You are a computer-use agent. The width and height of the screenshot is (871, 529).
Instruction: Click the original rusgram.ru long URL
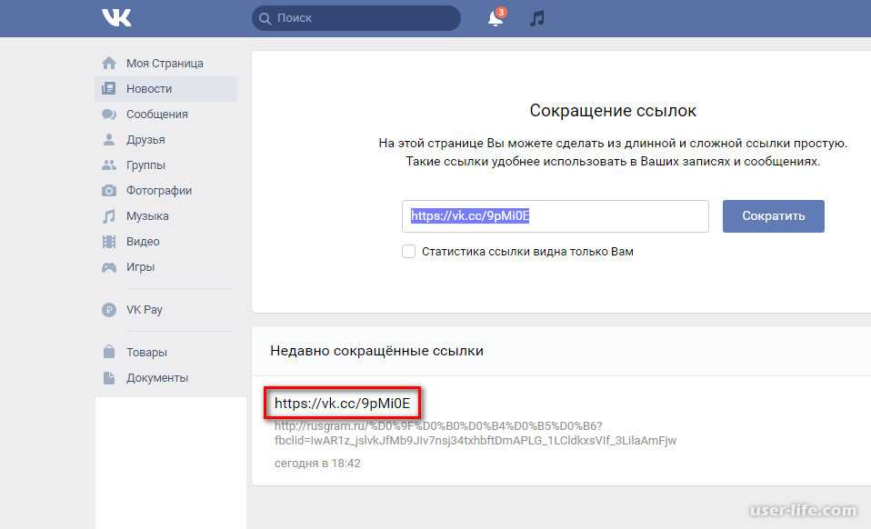tap(475, 434)
